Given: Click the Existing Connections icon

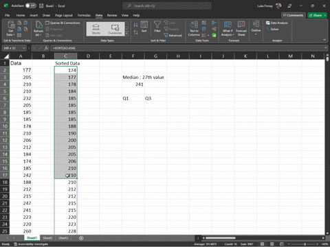Looking at the screenshot, I should (26, 29).
